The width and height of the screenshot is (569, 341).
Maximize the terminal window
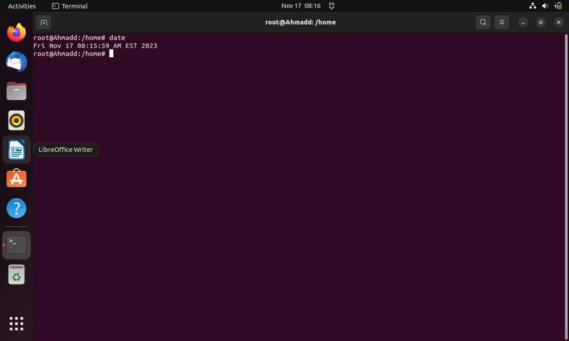(x=541, y=22)
